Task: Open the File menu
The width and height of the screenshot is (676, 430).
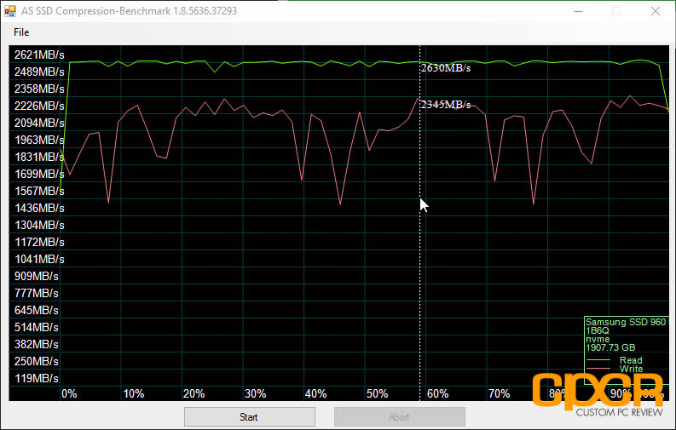Action: point(21,32)
